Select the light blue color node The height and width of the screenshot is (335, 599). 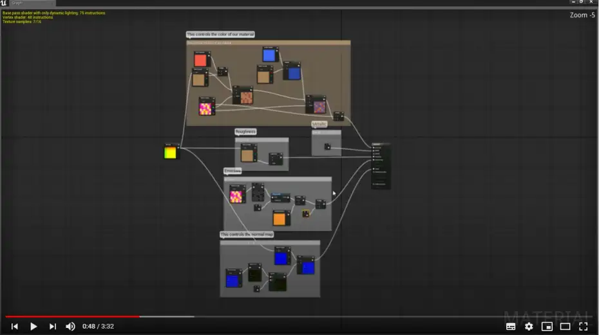(270, 55)
